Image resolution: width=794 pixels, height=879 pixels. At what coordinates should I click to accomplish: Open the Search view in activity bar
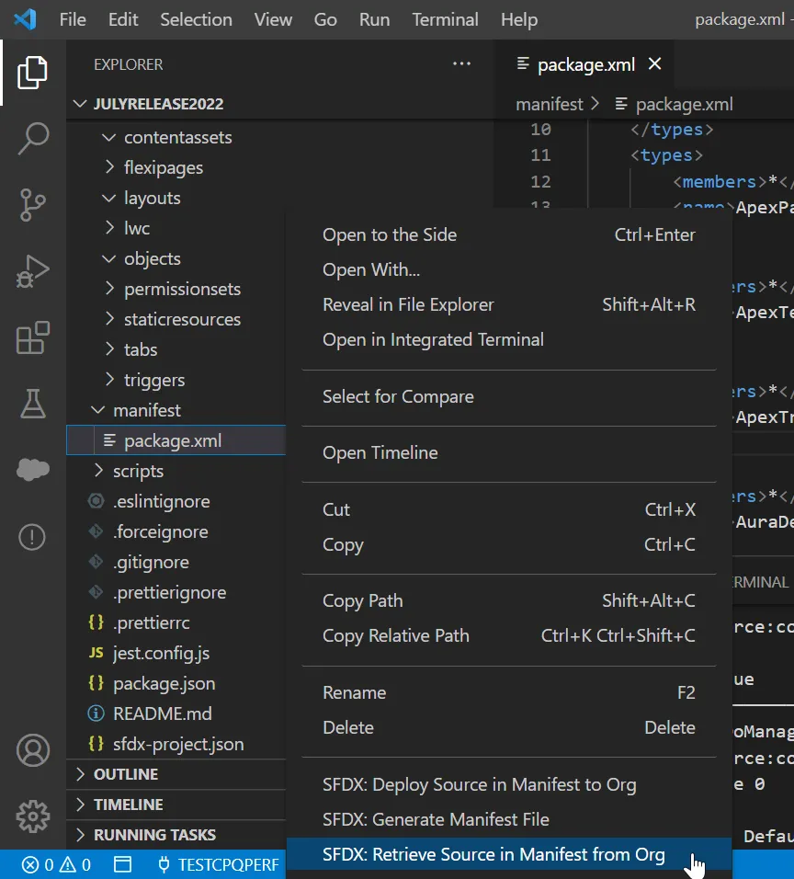pyautogui.click(x=33, y=138)
